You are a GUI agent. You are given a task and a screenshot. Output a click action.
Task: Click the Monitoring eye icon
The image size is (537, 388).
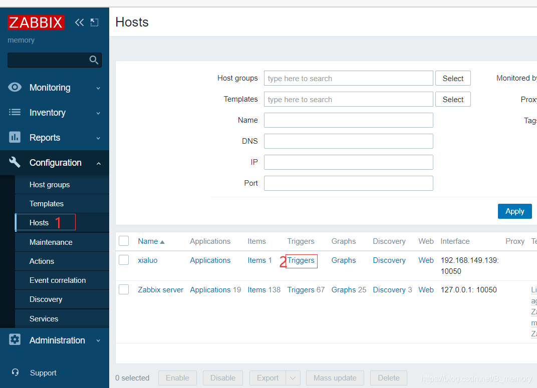point(15,87)
